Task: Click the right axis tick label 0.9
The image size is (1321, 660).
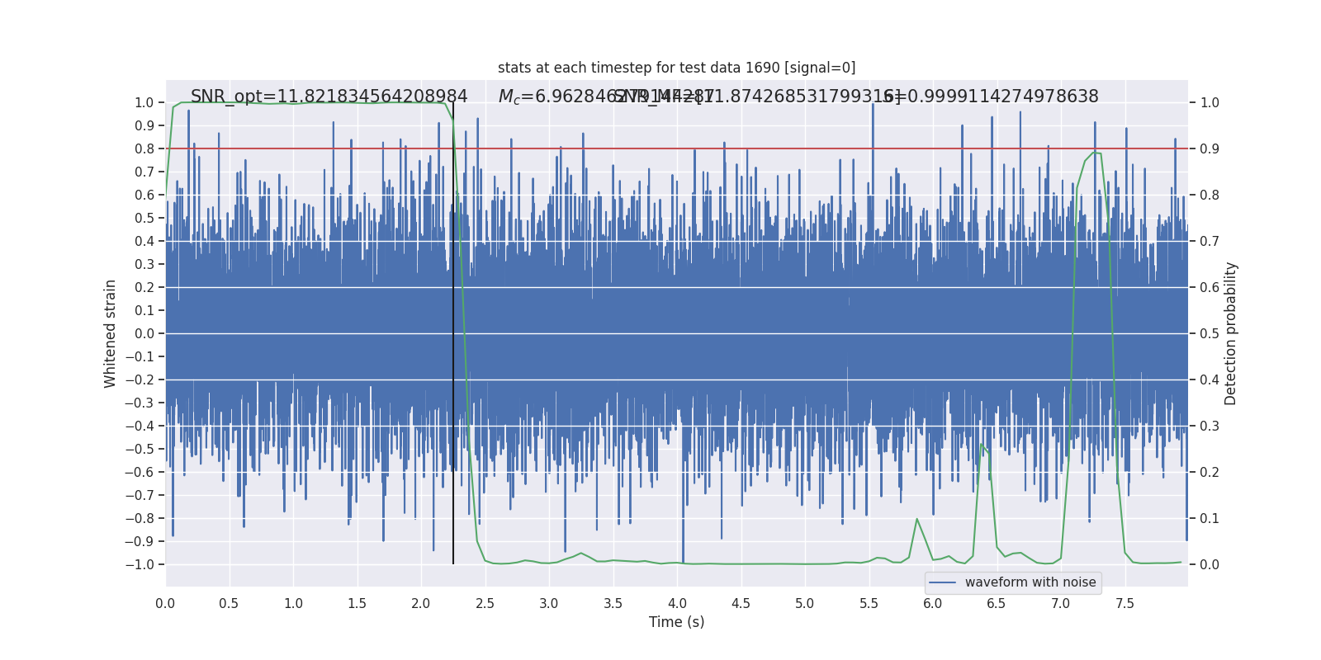Action: coord(1210,148)
